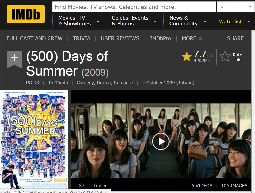255x193 pixels.
Task: View the 6 VIDEOS link
Action: coord(202,186)
